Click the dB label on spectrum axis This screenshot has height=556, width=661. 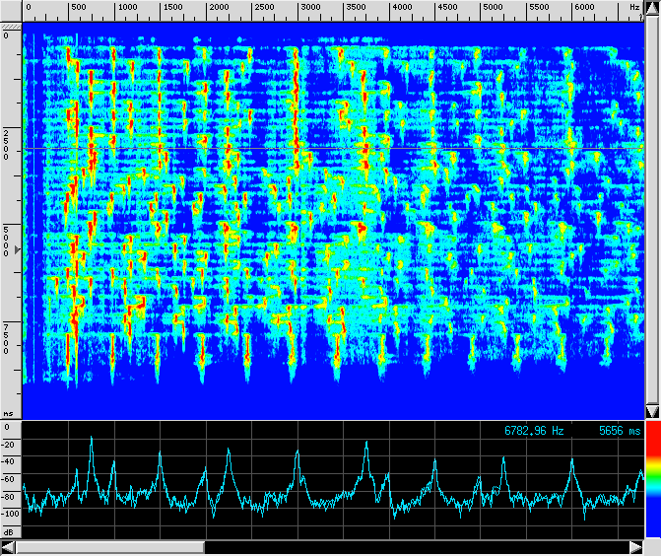pos(8,530)
